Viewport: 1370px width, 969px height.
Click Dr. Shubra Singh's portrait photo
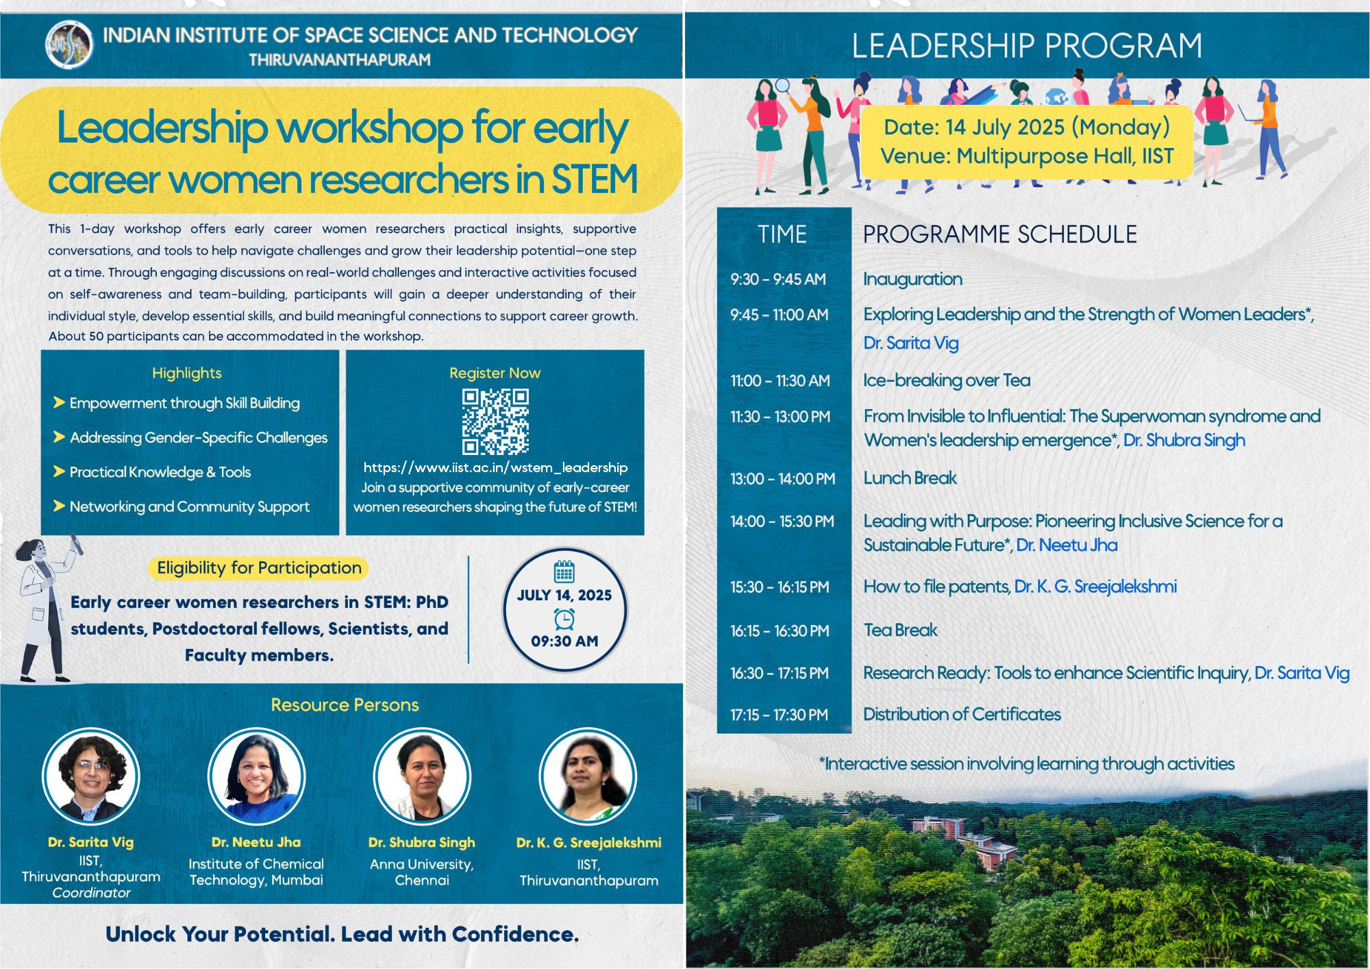(422, 776)
